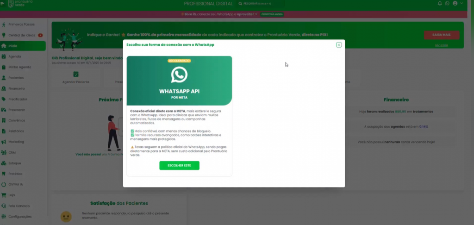The image size is (474, 225).
Task: Click the Pacientes sidebar icon
Action: pyautogui.click(x=4, y=78)
